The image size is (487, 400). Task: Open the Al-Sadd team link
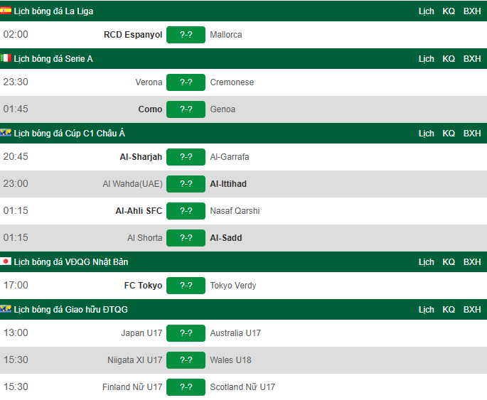pos(226,238)
